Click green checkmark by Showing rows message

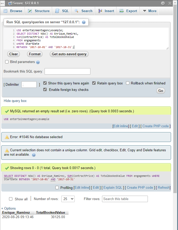pos(7,168)
